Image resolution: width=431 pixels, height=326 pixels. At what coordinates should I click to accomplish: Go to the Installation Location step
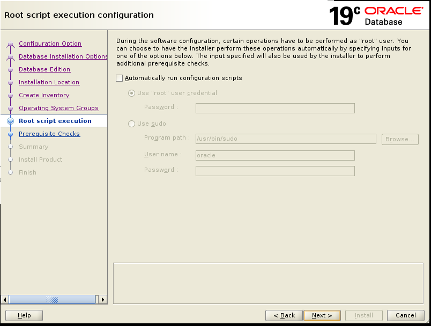click(x=49, y=82)
